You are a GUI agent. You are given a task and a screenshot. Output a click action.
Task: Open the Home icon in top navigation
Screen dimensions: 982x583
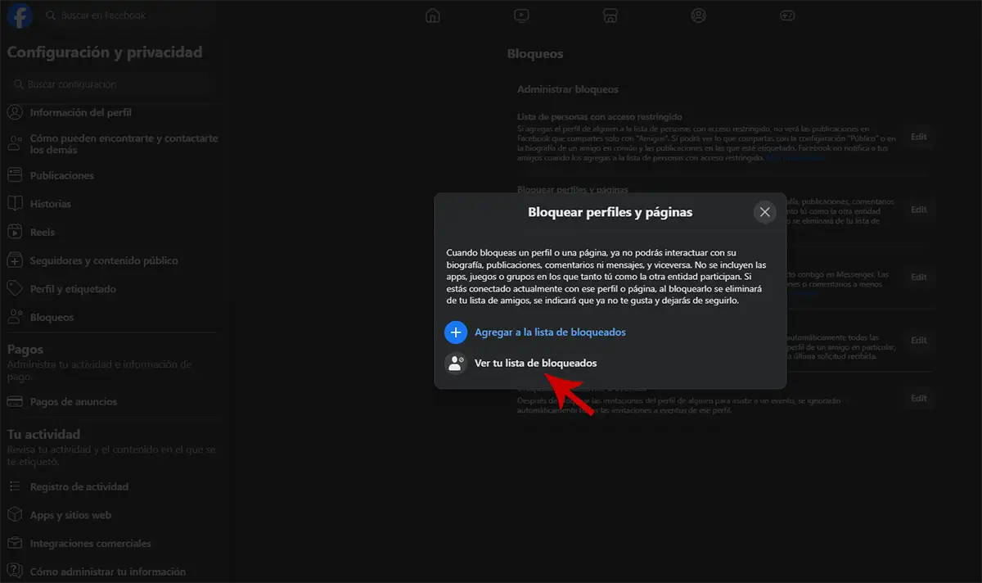433,16
